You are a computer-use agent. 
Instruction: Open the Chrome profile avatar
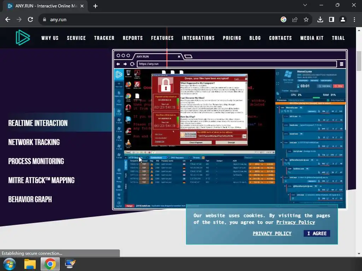click(343, 20)
